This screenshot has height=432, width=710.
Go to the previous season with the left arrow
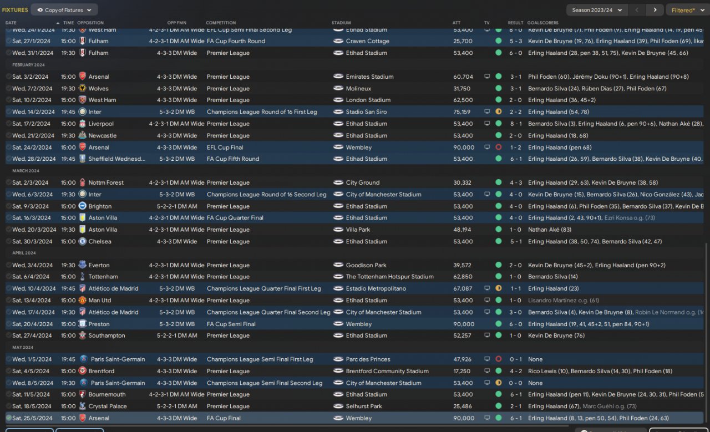pyautogui.click(x=637, y=10)
